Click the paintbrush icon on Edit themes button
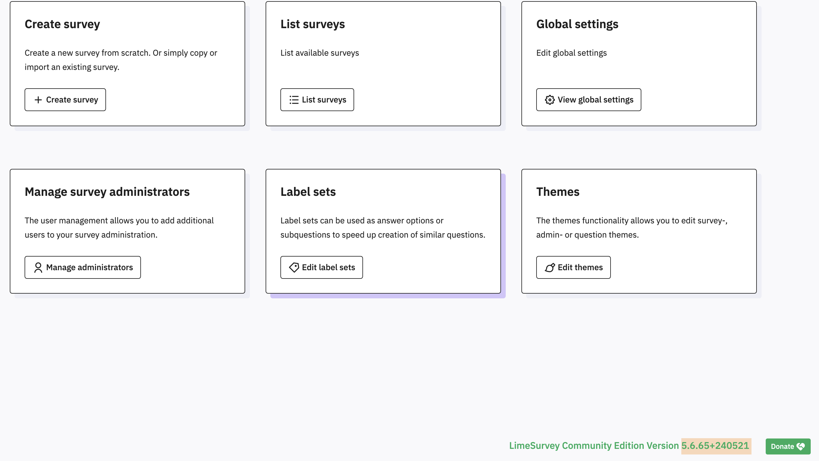The height and width of the screenshot is (461, 819). click(x=550, y=268)
